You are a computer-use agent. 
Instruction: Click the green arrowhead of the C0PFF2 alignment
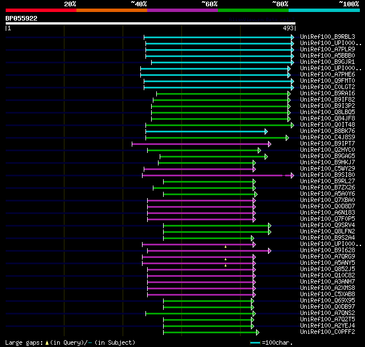tap(258, 333)
